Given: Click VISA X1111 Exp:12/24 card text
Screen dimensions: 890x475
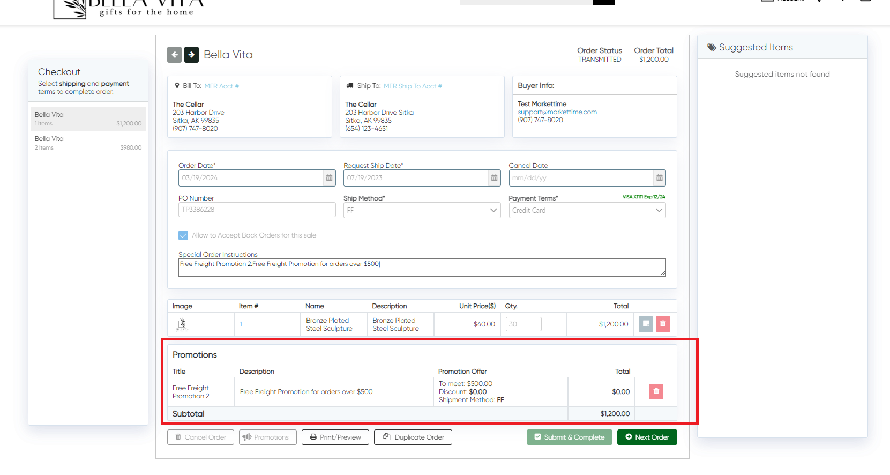Looking at the screenshot, I should click(x=644, y=197).
